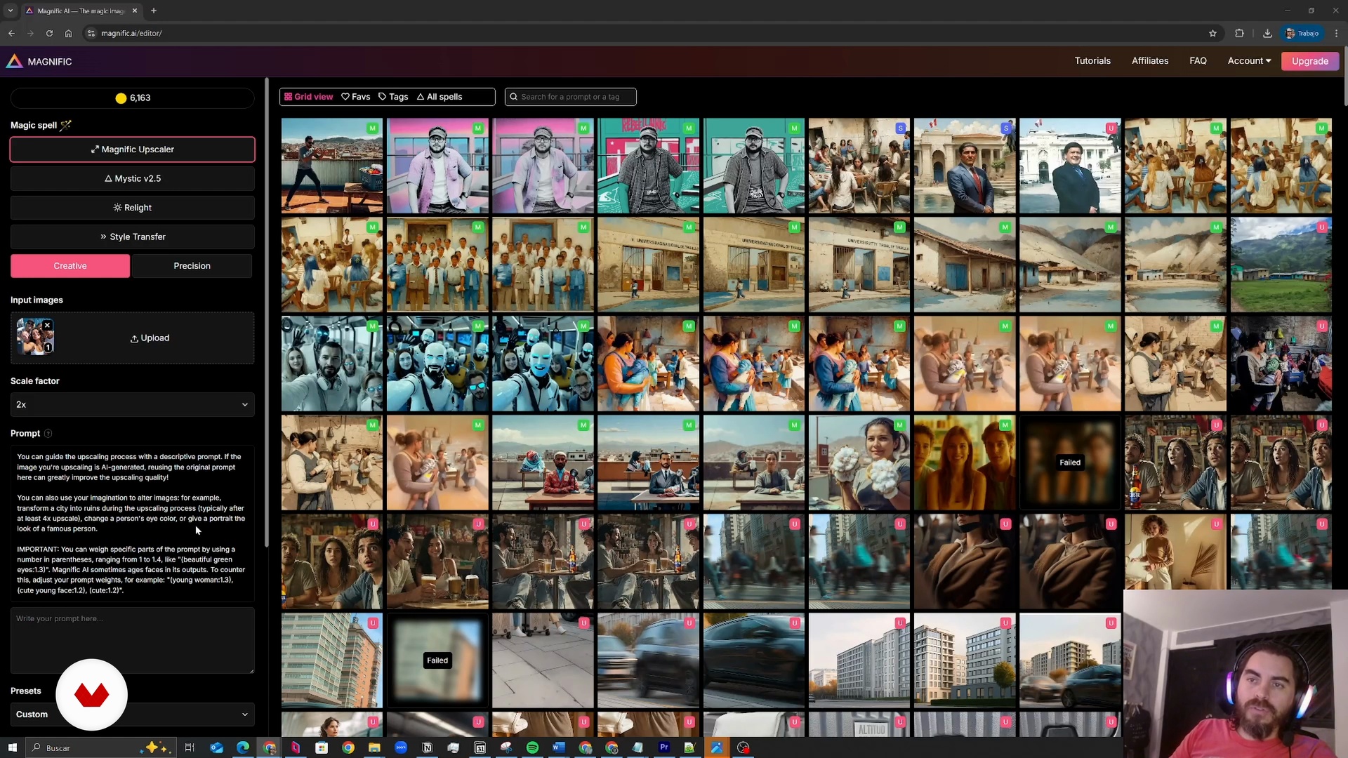Open Tags filter in the gallery toolbar

click(x=393, y=97)
